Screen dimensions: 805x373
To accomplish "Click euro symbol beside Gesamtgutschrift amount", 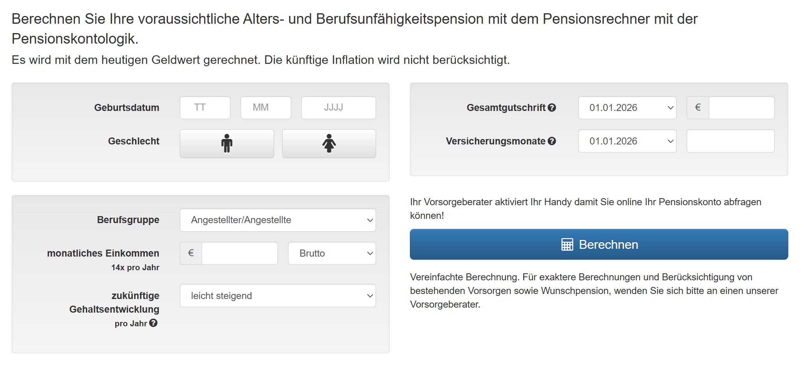I will click(x=698, y=107).
